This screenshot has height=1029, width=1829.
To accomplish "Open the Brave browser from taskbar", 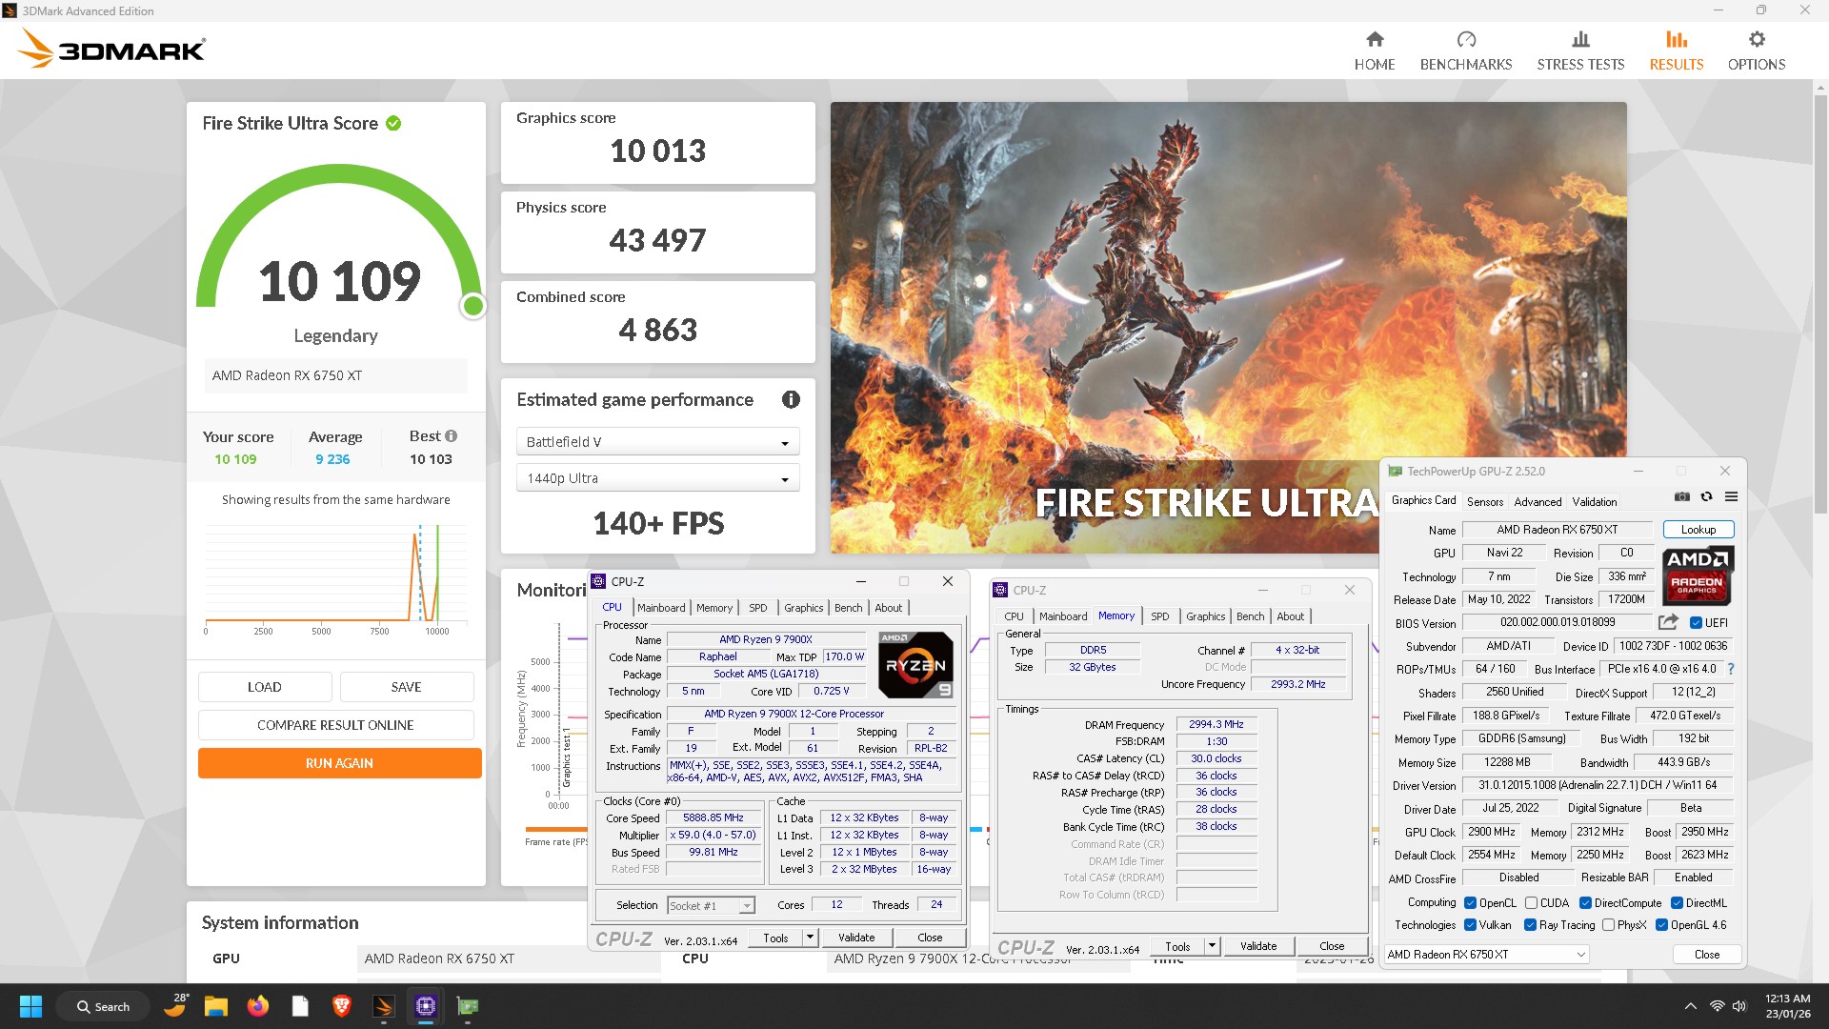I will click(x=341, y=1006).
